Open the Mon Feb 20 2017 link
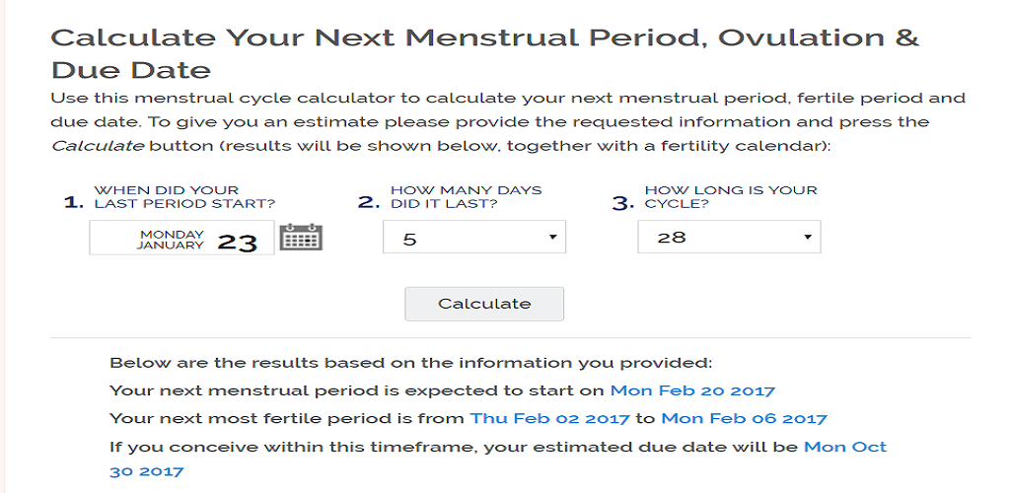 coord(692,390)
